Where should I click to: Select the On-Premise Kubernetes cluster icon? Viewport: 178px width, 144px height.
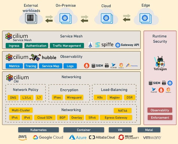[x=65, y=18]
